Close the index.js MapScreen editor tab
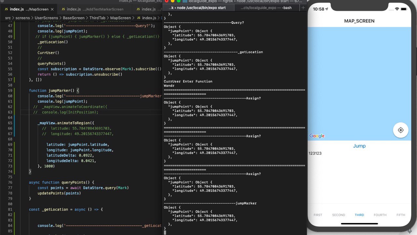The image size is (417, 235). coord(53,9)
